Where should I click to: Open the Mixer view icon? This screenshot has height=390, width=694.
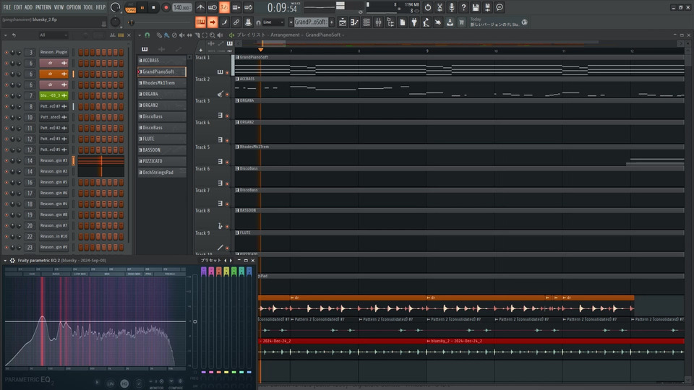tap(378, 22)
